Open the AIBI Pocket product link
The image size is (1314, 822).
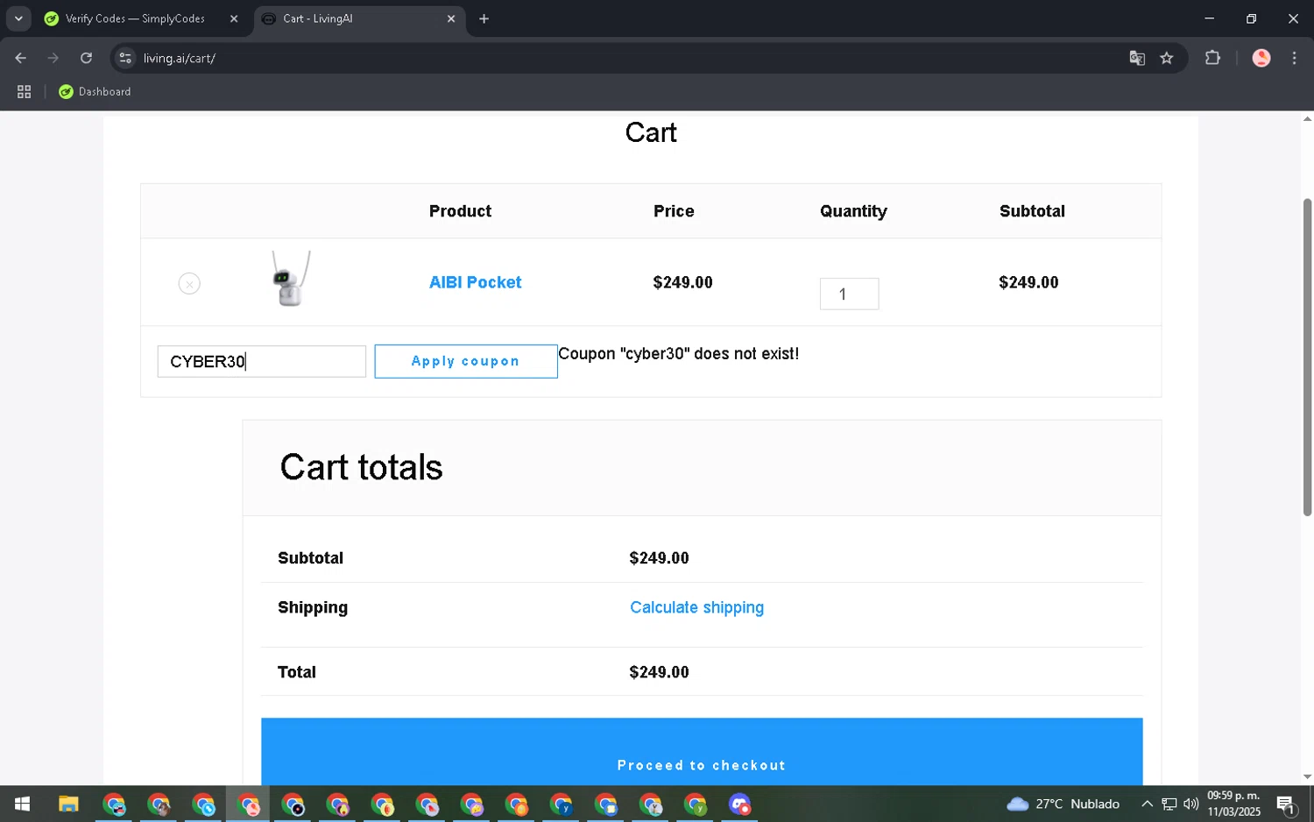coord(475,282)
